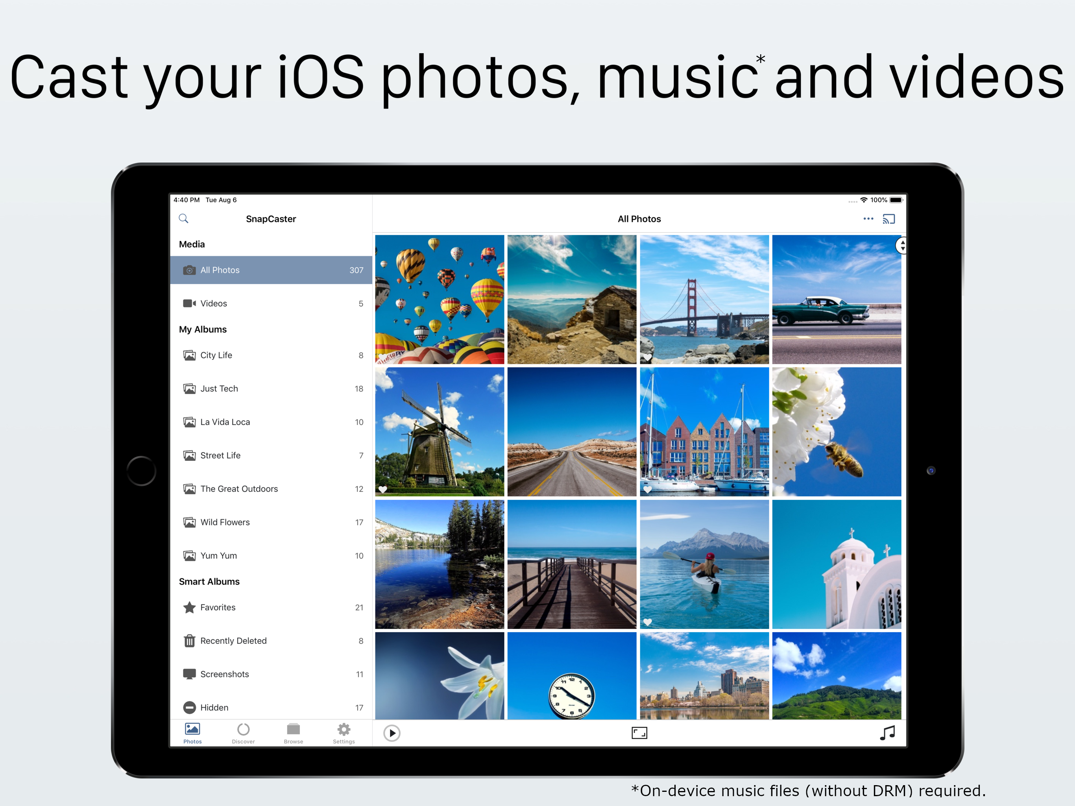Start slideshow with the play button

tap(392, 732)
